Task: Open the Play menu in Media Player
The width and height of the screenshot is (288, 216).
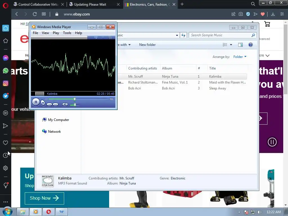Action: 56,33
